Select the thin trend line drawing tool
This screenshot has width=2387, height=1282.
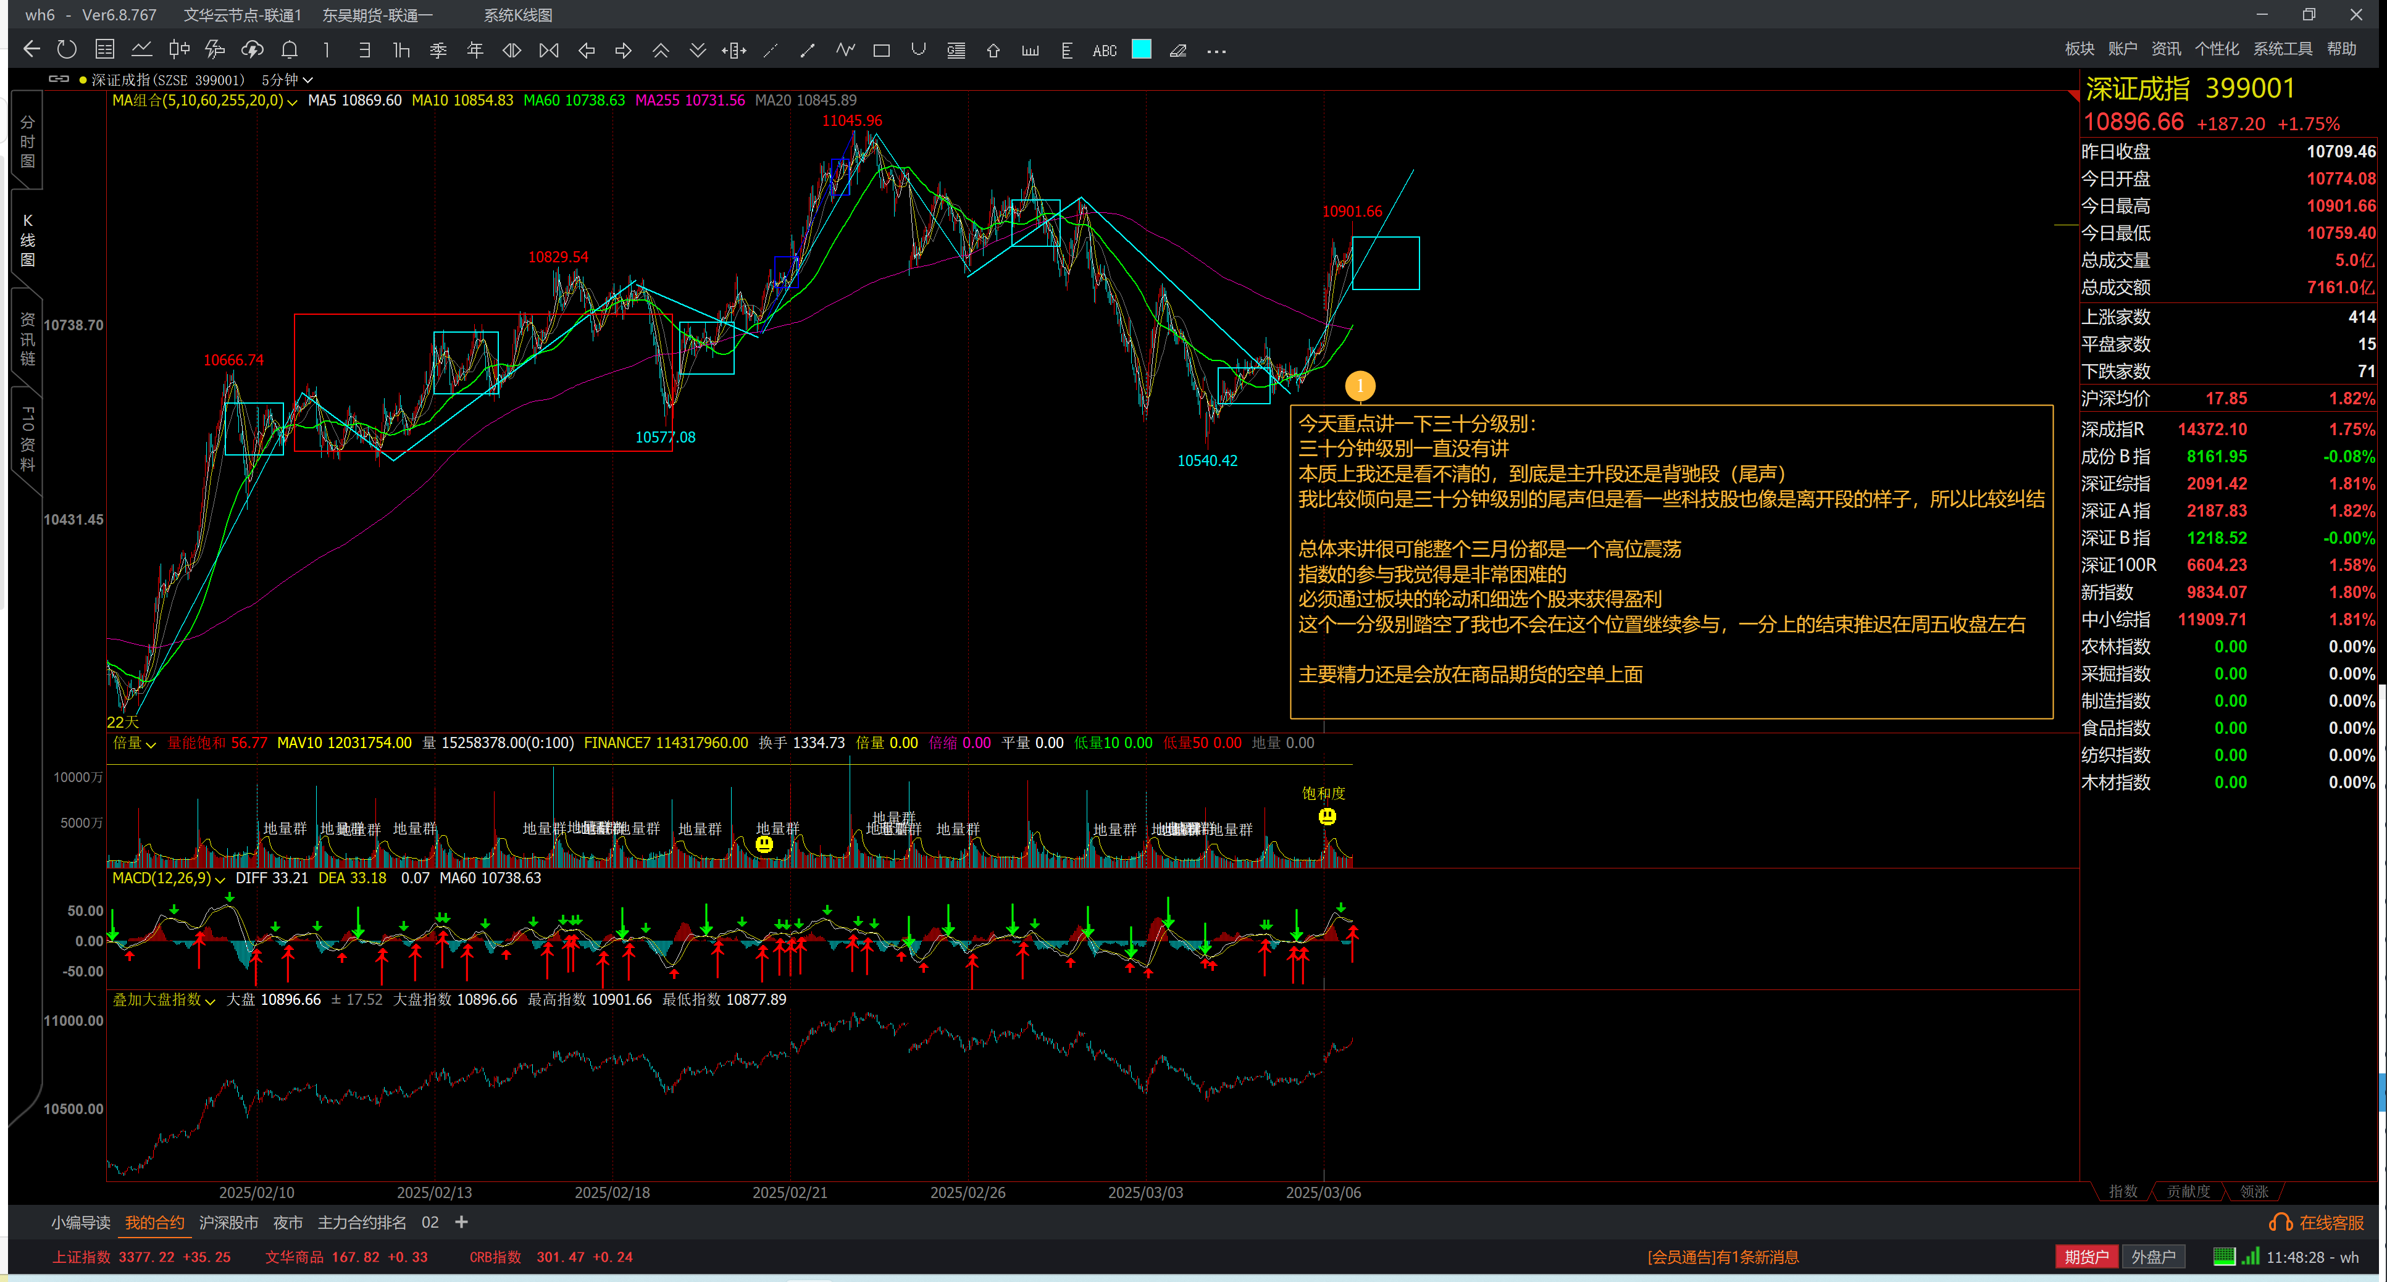coord(771,50)
